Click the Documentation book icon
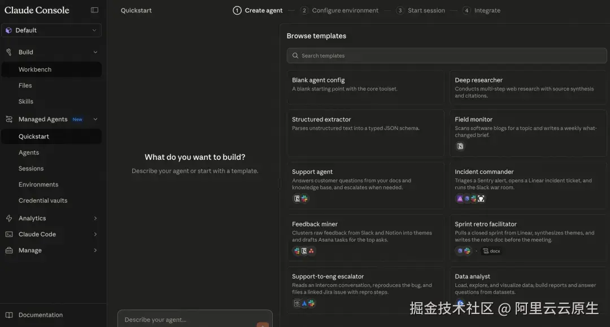The width and height of the screenshot is (610, 327). (9, 315)
